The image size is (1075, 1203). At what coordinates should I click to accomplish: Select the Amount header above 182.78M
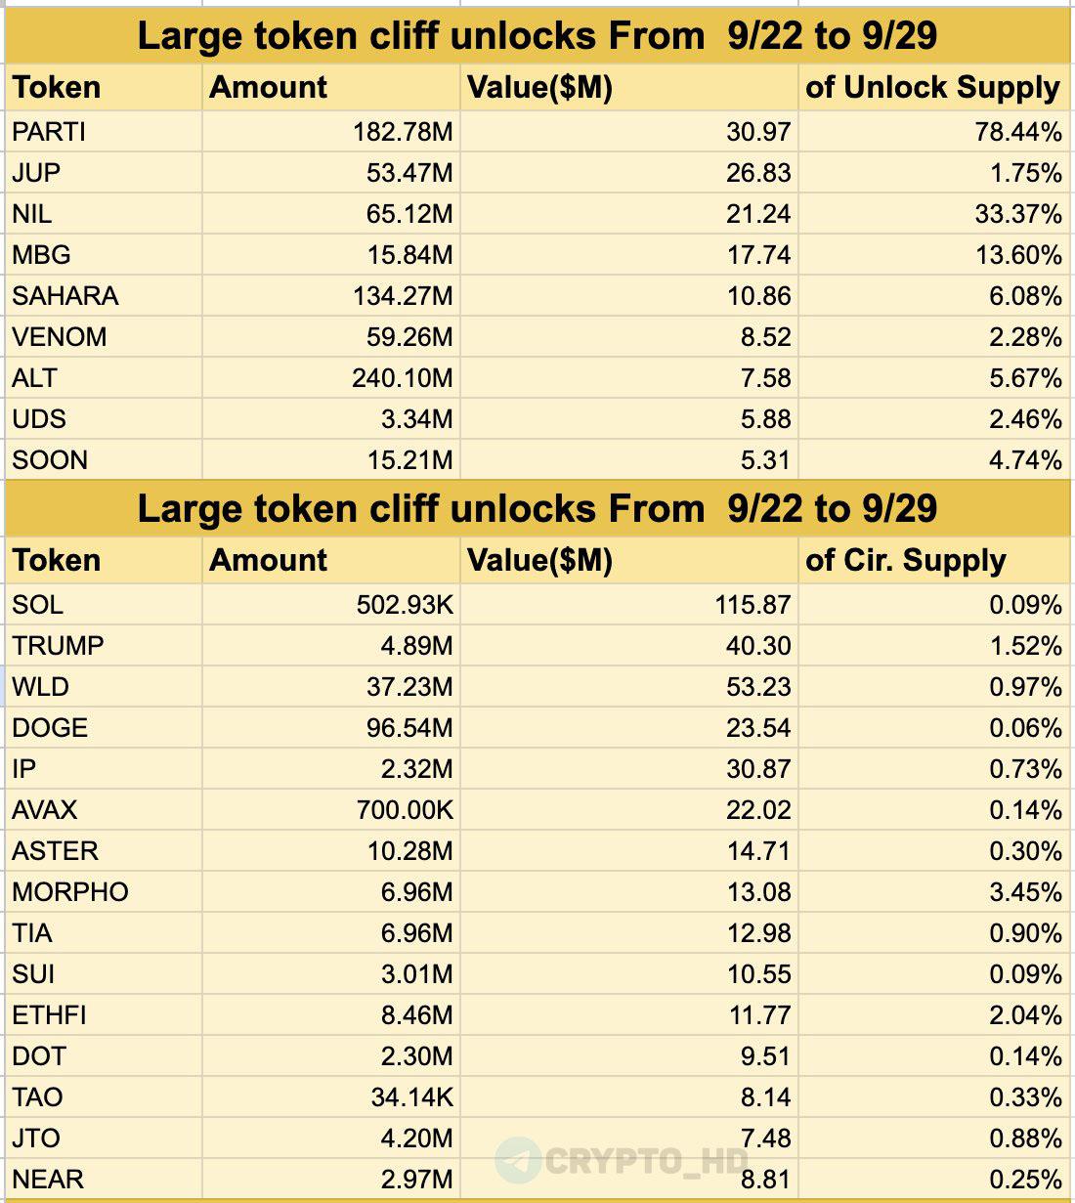[330, 87]
